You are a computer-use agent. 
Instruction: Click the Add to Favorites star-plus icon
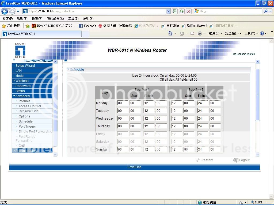coord(28,26)
